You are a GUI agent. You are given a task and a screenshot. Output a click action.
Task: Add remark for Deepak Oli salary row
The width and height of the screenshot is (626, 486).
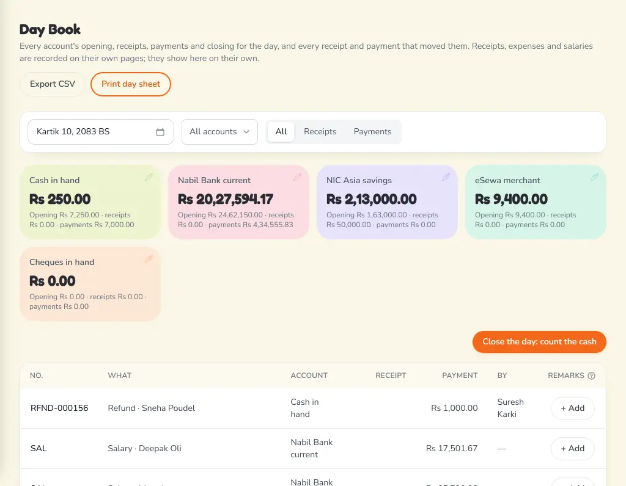click(572, 449)
